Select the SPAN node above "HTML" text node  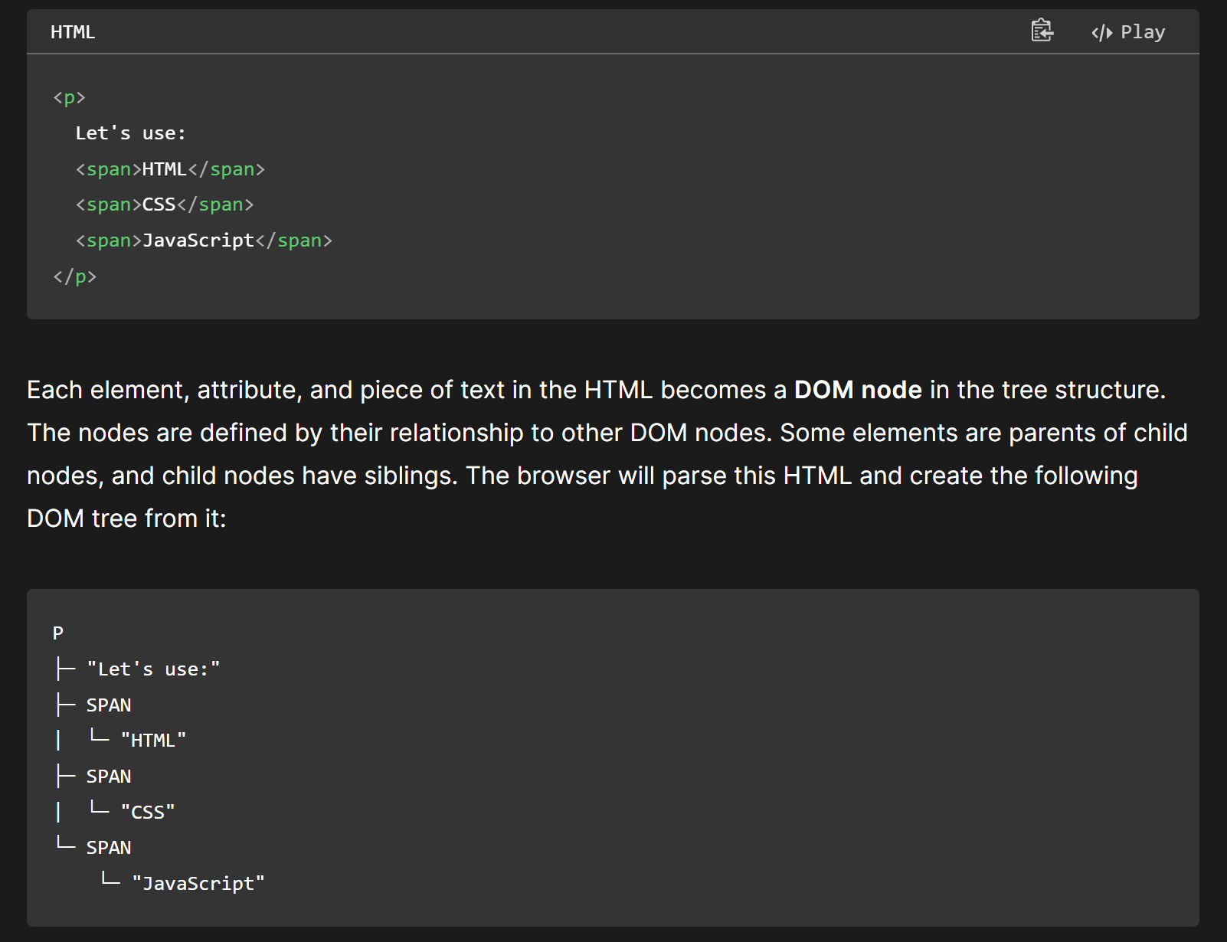point(109,705)
